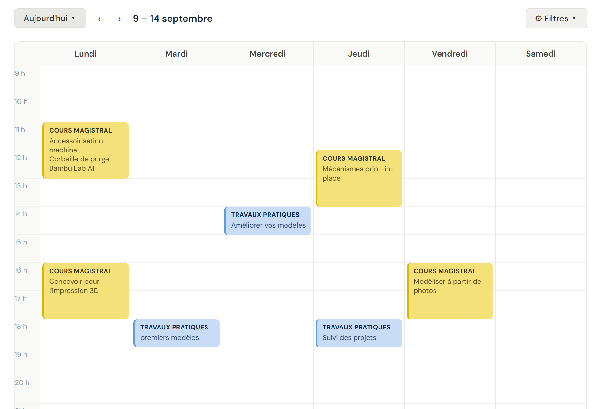The width and height of the screenshot is (594, 409).
Task: Click the empty Mercredi 10 h slot
Action: (268, 109)
